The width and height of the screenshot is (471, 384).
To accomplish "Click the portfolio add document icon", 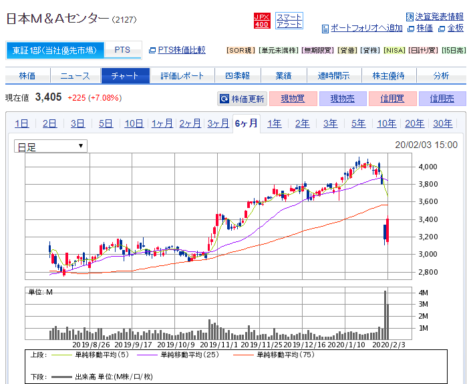I will [x=325, y=29].
